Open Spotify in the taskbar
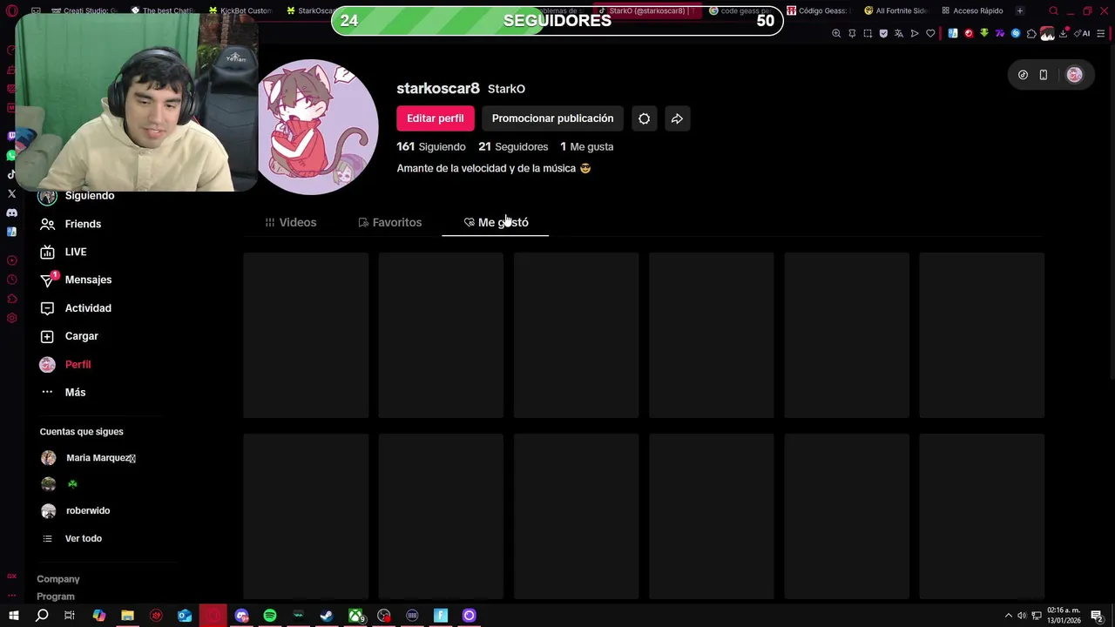Viewport: 1115px width, 627px height. (270, 616)
